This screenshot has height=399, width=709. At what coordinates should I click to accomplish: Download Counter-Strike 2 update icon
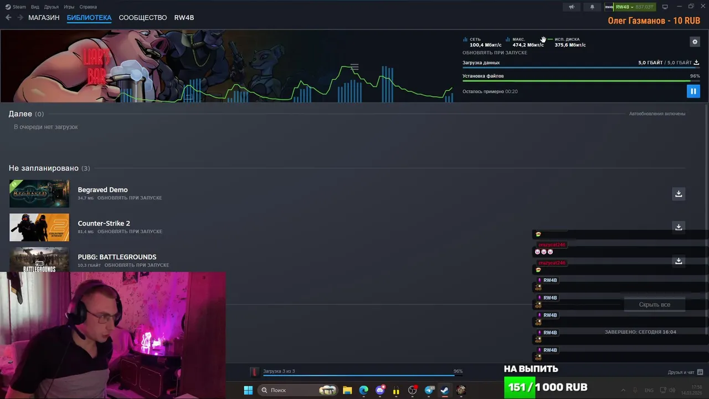tap(679, 227)
